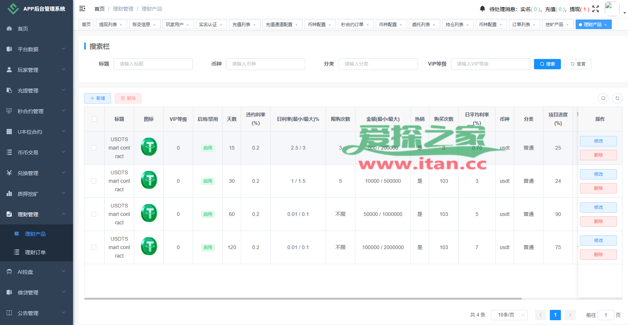Viewport: 628px width, 325px height.
Task: Click 新增 to add a product
Action: point(97,98)
